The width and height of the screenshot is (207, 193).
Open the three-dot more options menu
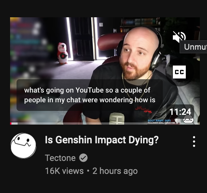tap(194, 142)
